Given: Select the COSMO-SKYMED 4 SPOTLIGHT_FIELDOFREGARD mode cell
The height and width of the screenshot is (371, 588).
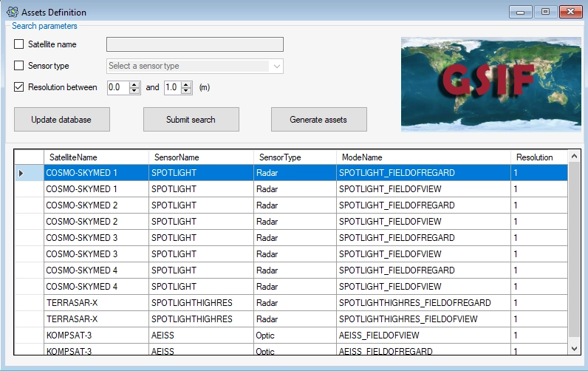Looking at the screenshot, I should (424, 270).
